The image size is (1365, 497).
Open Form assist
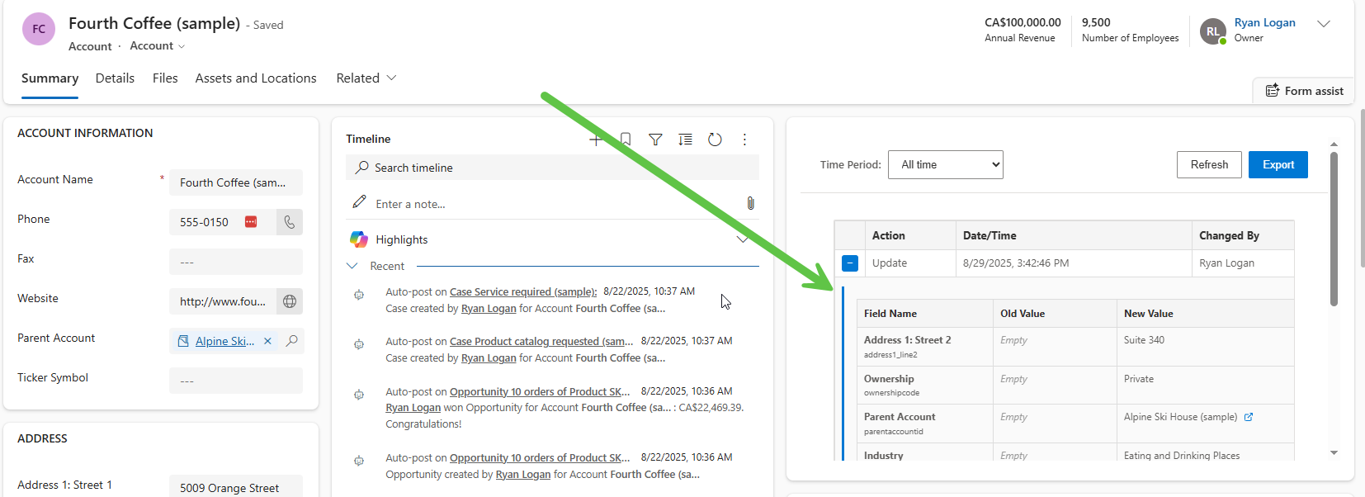point(1304,91)
